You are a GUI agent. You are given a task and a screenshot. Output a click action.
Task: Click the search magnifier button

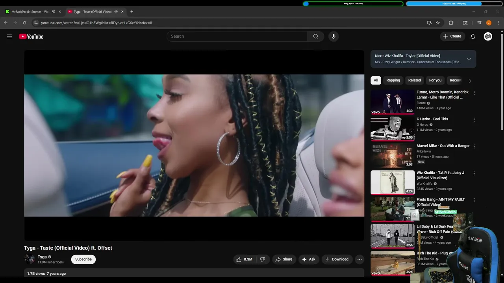pos(316,37)
